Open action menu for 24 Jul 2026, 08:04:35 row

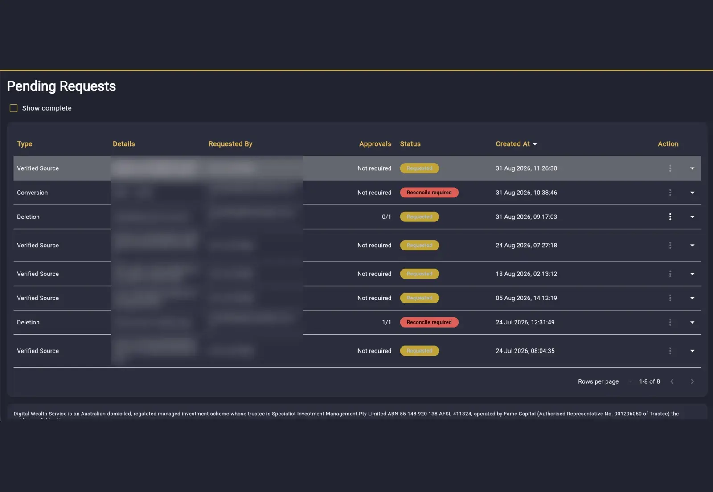coord(670,351)
